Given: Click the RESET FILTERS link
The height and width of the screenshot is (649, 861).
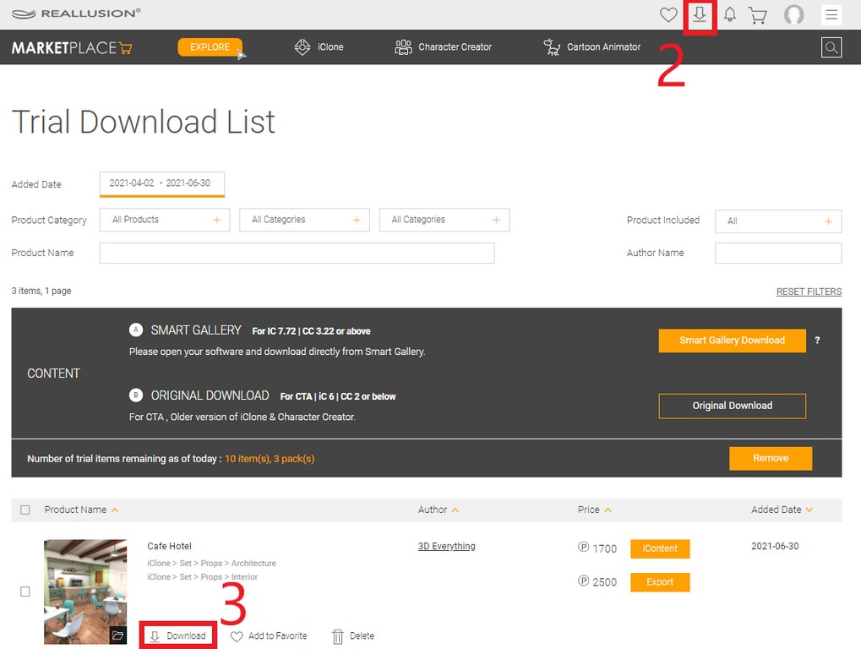Looking at the screenshot, I should tap(809, 292).
